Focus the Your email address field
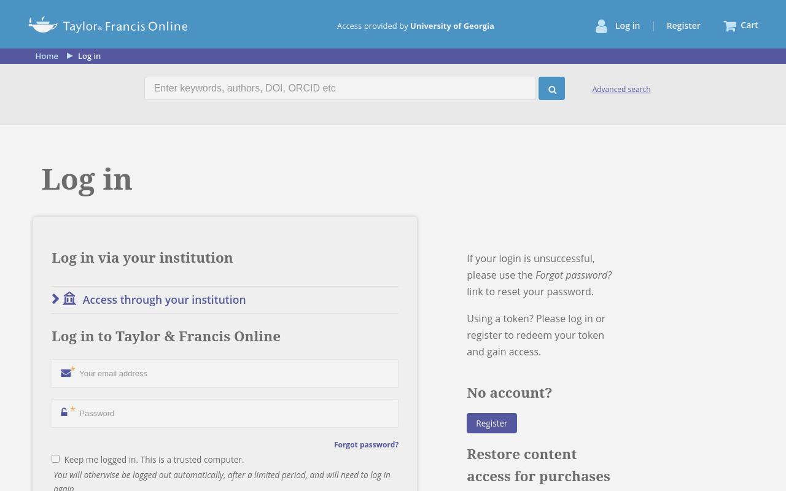The height and width of the screenshot is (491, 786). point(225,373)
